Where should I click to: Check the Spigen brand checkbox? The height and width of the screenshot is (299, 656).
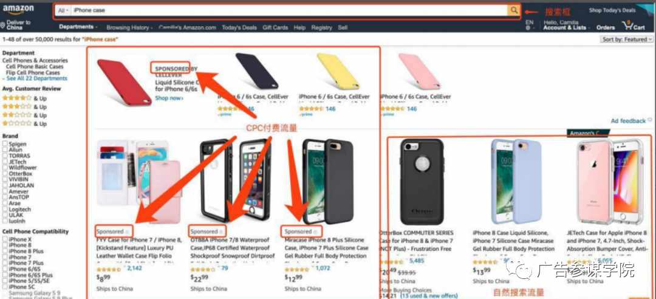(x=5, y=144)
